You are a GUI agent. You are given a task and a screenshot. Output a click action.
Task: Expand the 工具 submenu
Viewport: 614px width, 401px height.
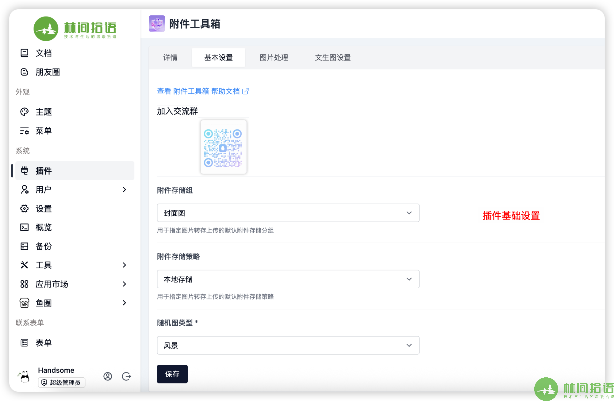click(124, 265)
